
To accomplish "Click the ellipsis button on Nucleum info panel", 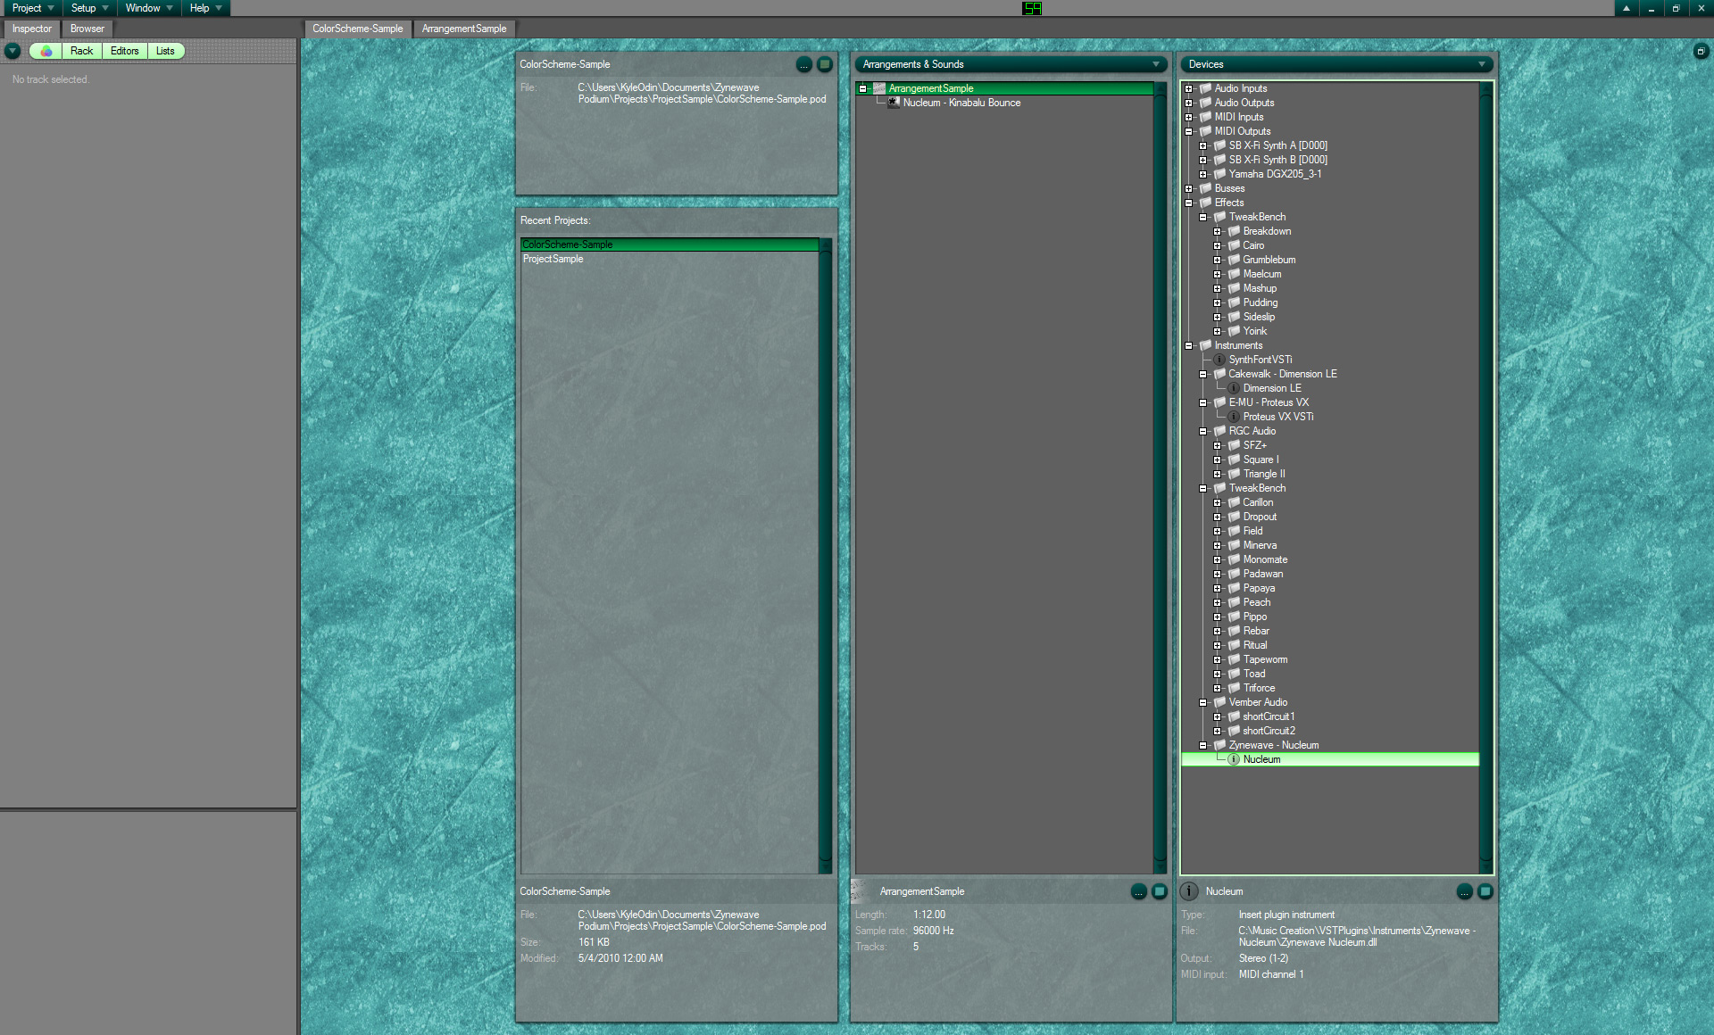I will click(x=1464, y=891).
